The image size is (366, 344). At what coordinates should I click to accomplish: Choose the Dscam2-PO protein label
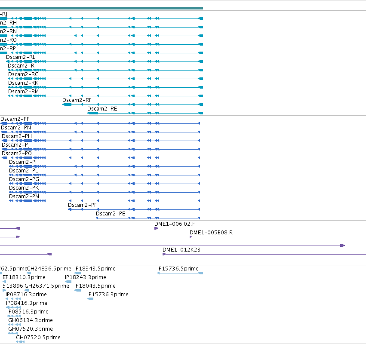(x=17, y=154)
